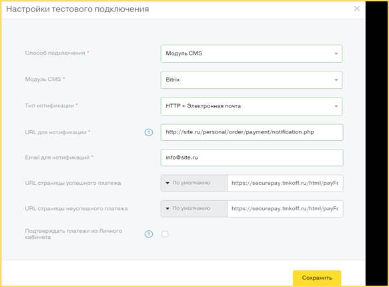Focus the notification URL input field
Viewport: 389px width, 287px height.
252,132
